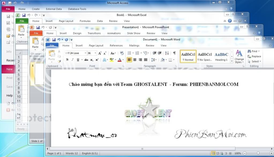Click the Word document's horizontal scrollbar
The height and width of the screenshot is (157, 274).
tap(142, 149)
